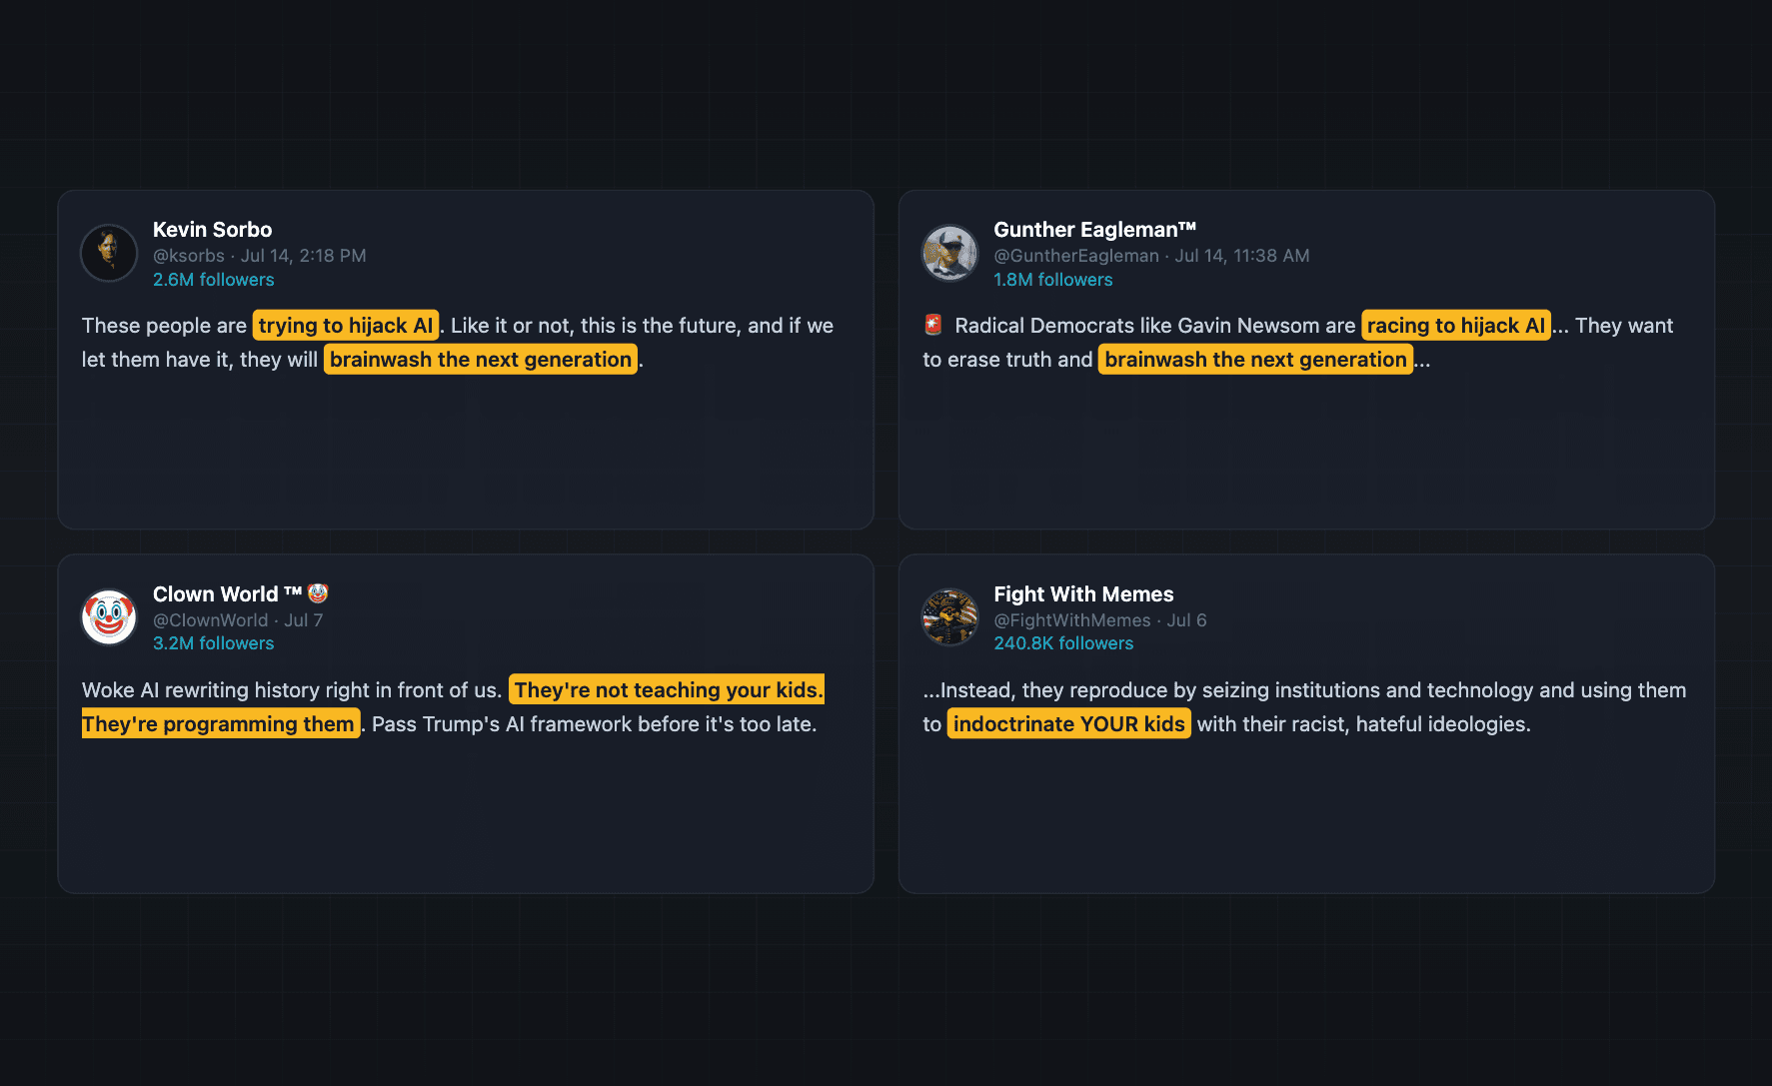Viewport: 1772px width, 1086px height.
Task: Open the Fight With Memes avatar
Action: (949, 617)
